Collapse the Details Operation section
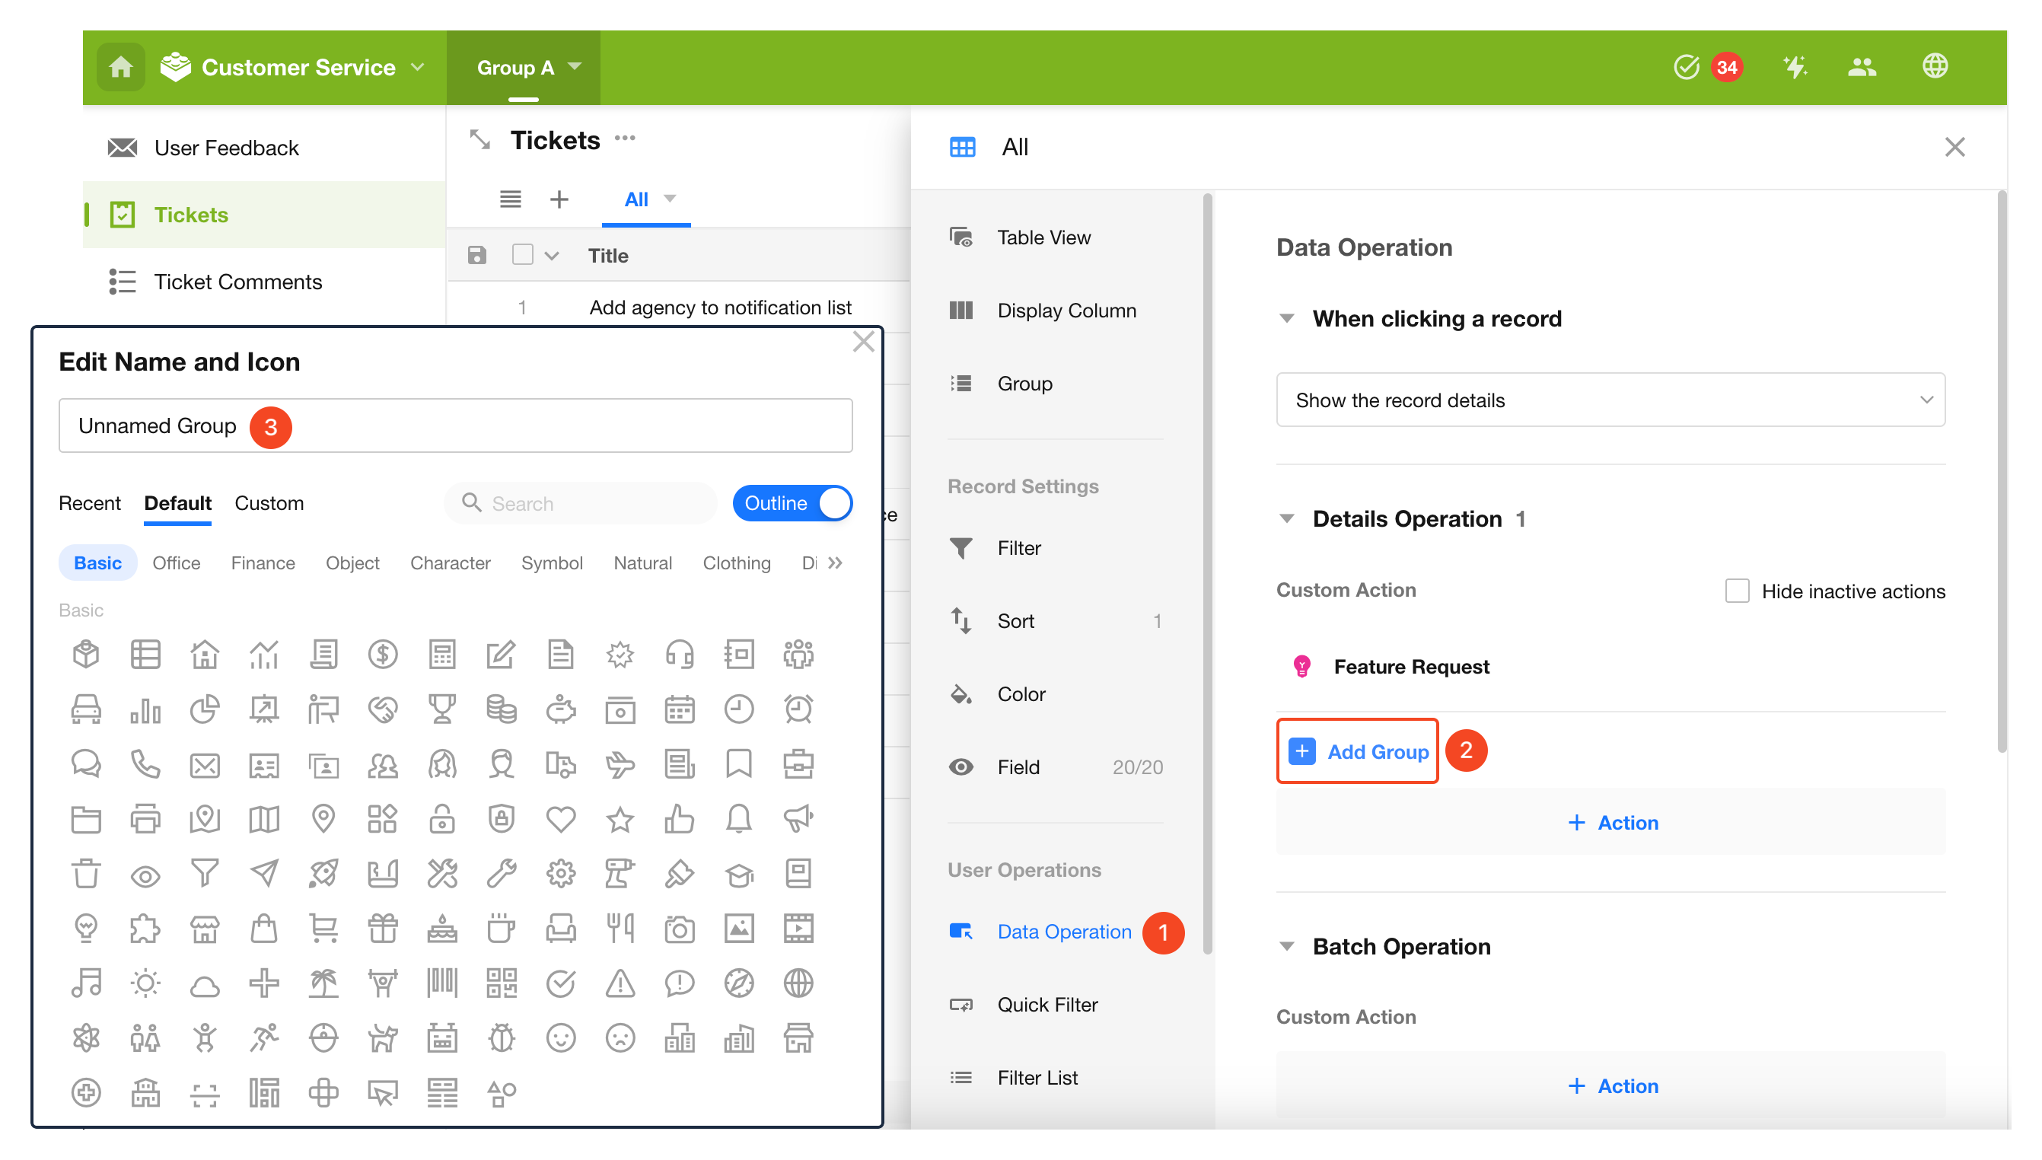Image resolution: width=2042 pixels, height=1160 pixels. point(1286,518)
